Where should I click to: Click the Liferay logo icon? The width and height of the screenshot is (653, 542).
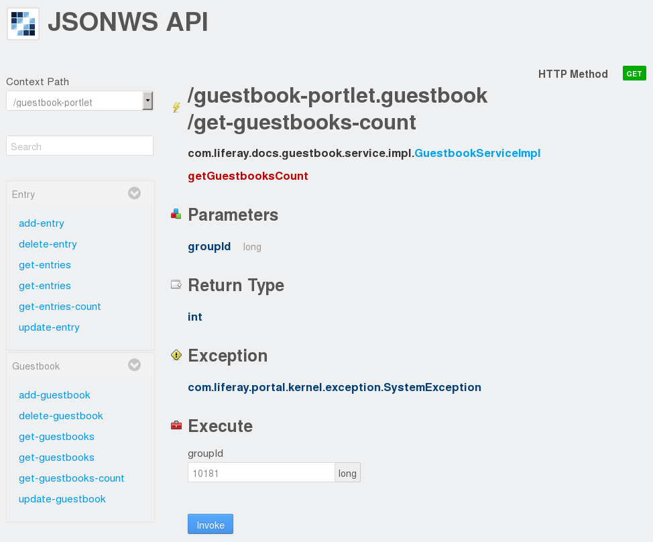coord(23,23)
